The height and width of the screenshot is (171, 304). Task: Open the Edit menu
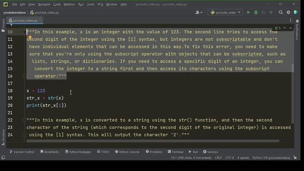pos(23,4)
